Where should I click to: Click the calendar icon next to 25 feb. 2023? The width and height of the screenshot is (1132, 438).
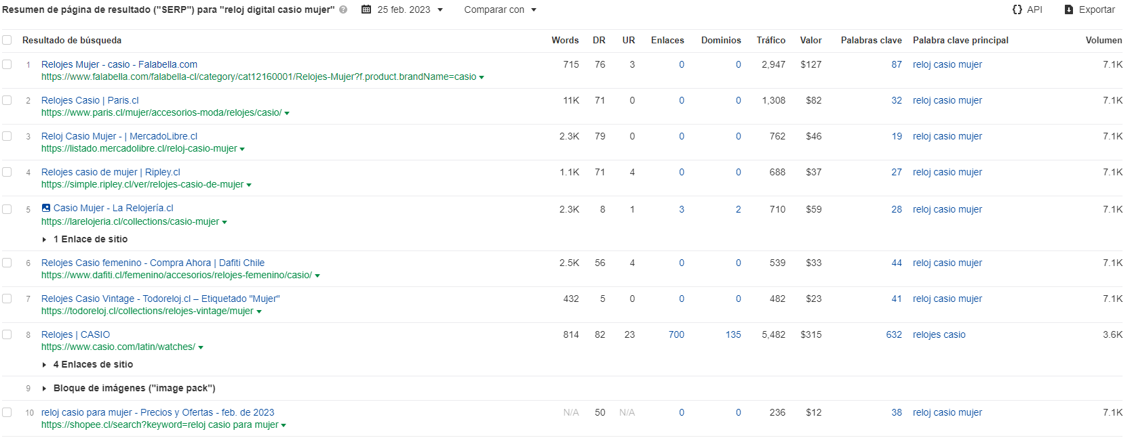[366, 9]
